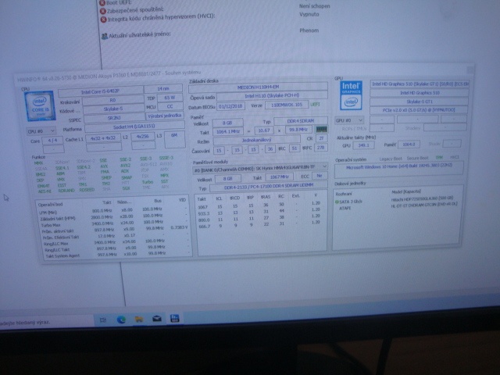Open Microsoft Edge from the taskbar
This screenshot has height=375, width=500.
[121, 320]
